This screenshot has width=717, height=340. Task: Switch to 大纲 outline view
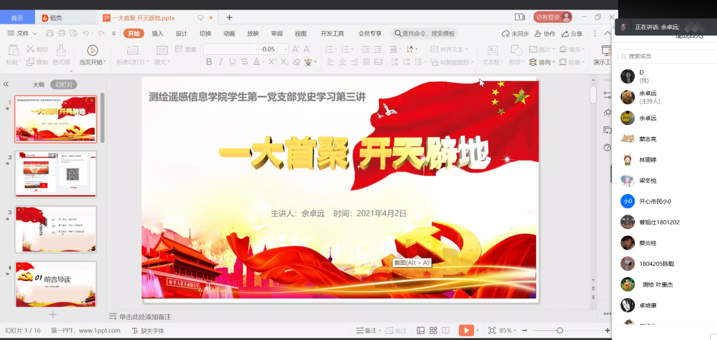(x=38, y=84)
